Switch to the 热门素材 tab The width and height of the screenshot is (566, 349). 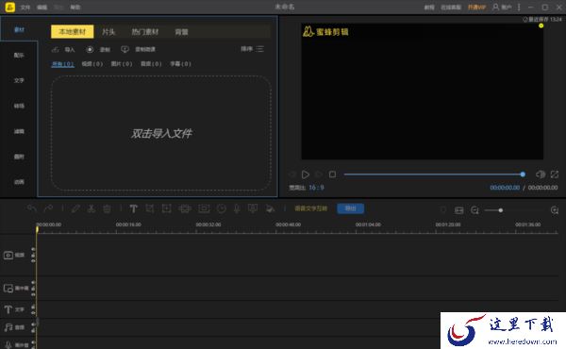click(x=145, y=32)
